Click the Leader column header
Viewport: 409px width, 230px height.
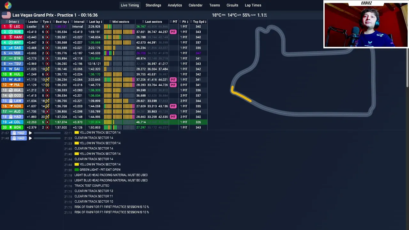33,22
